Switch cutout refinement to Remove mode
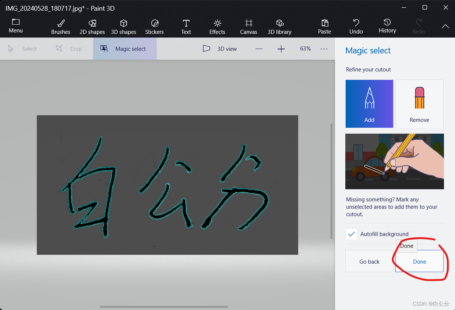 [419, 103]
